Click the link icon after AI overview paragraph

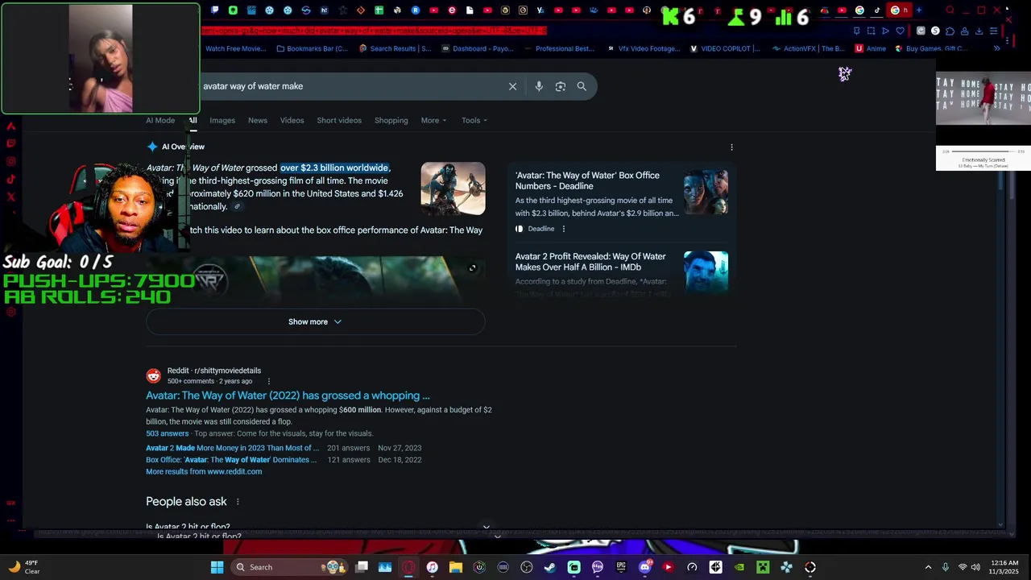pyautogui.click(x=237, y=207)
